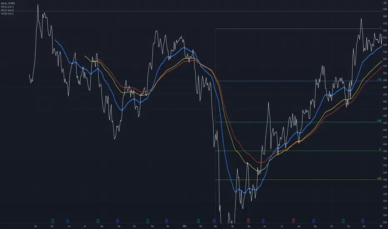Click the leftmost green earnings marker

pyautogui.click(x=53, y=221)
